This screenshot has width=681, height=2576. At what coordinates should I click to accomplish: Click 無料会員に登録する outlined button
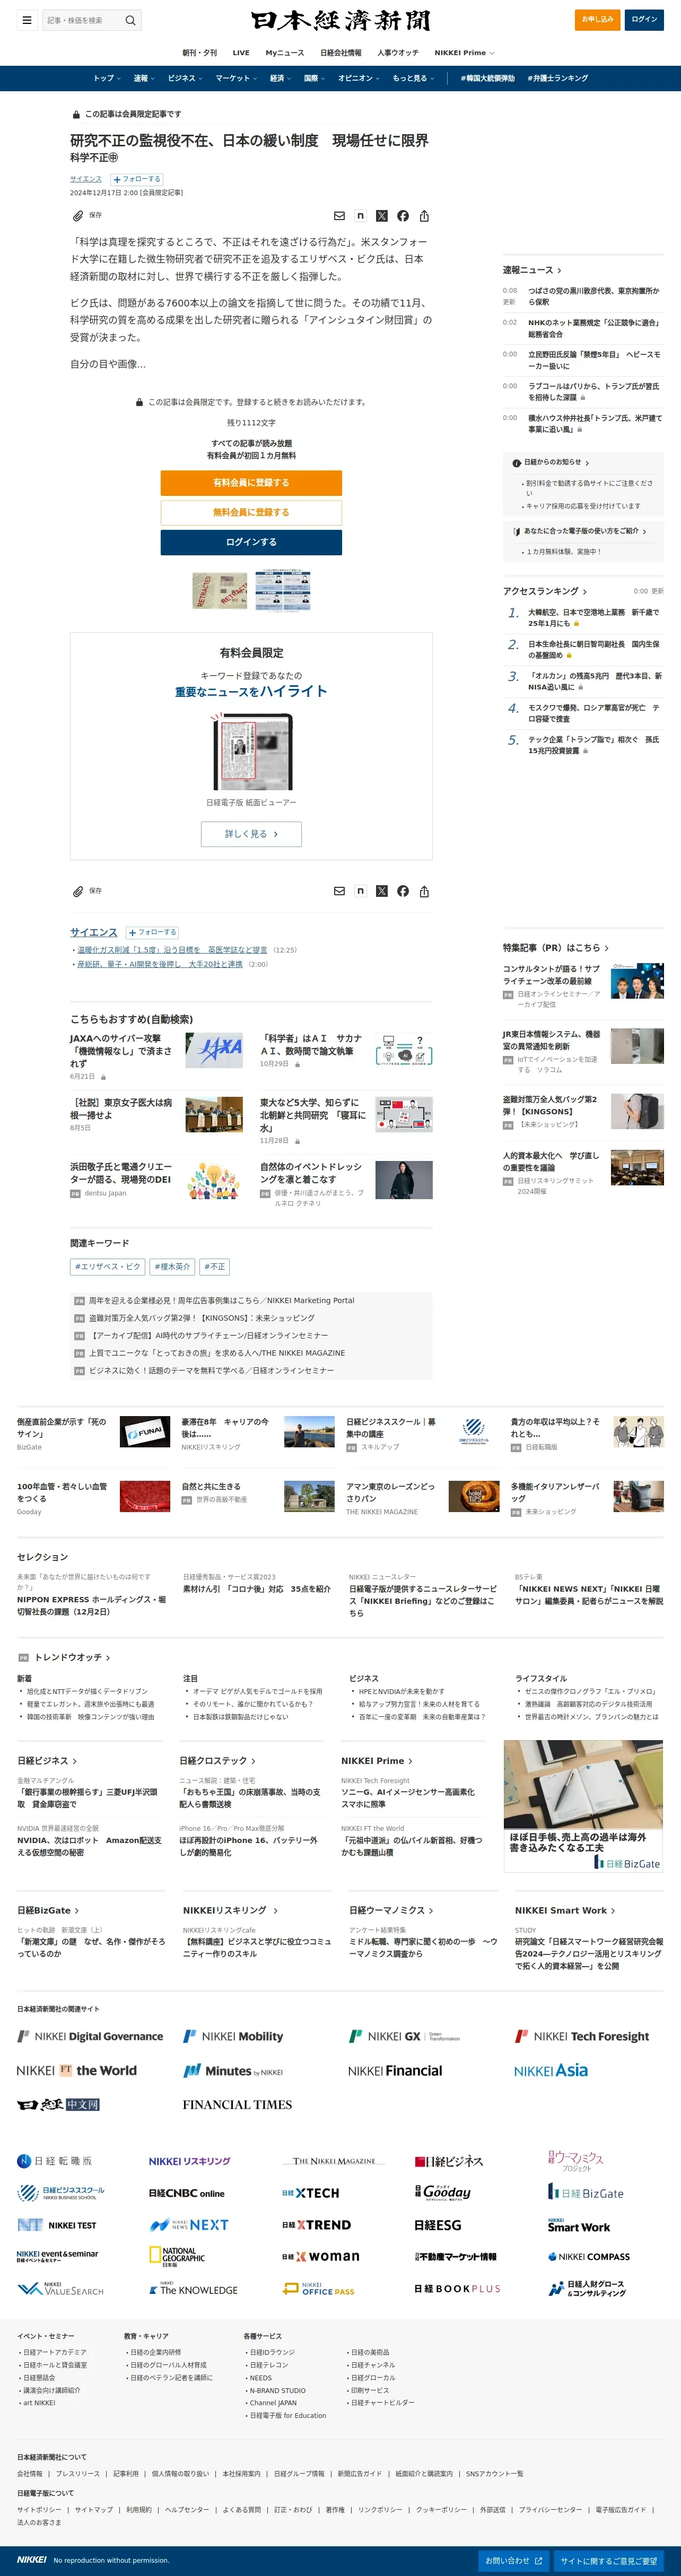click(x=251, y=513)
